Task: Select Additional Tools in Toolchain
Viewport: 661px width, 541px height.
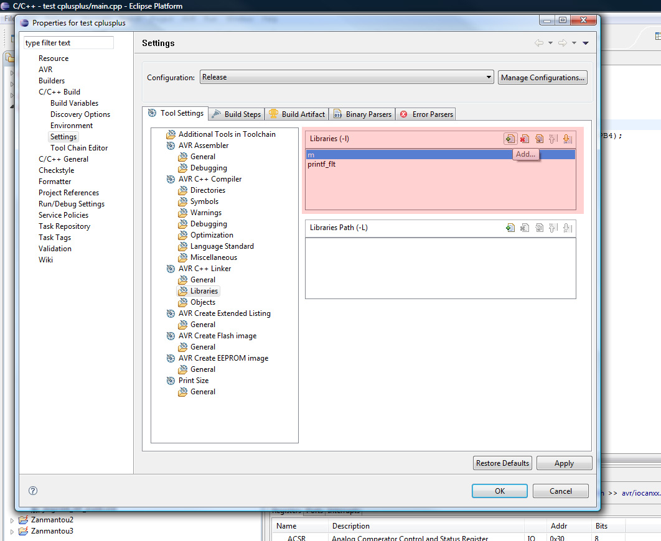Action: tap(227, 134)
